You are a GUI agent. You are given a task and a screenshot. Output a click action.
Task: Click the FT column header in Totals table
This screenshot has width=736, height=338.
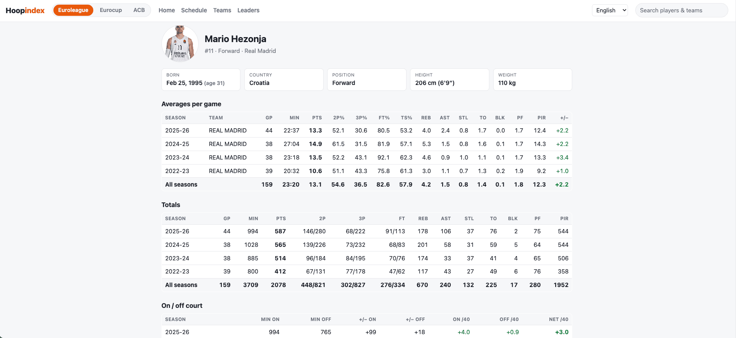(402, 219)
